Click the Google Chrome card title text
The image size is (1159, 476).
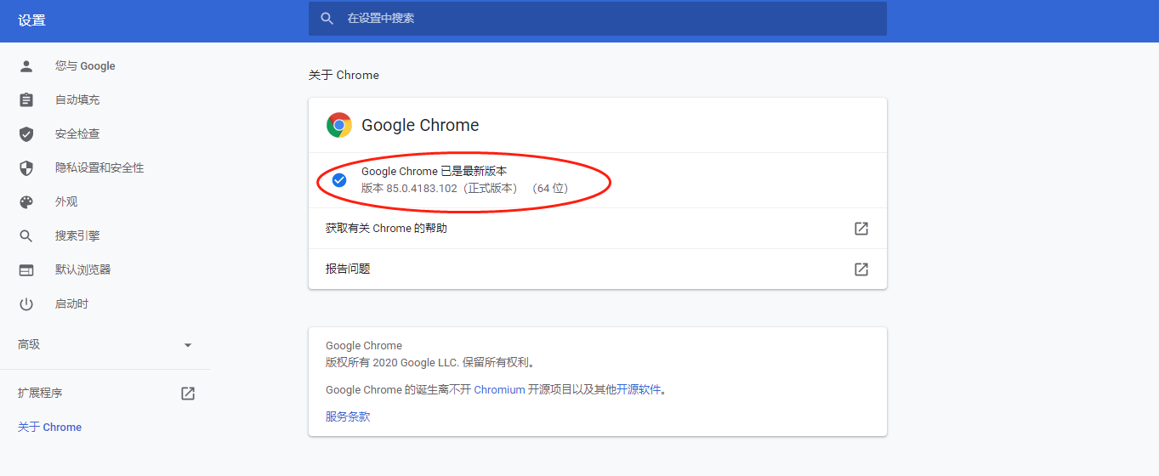point(420,125)
